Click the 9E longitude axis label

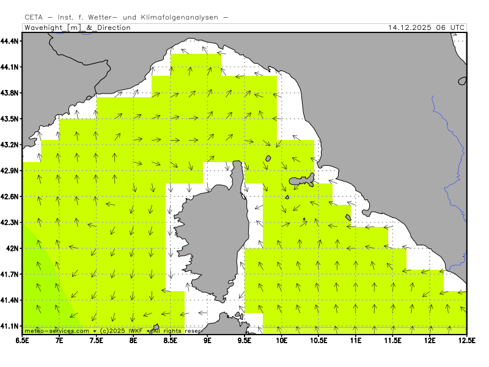[x=208, y=339]
